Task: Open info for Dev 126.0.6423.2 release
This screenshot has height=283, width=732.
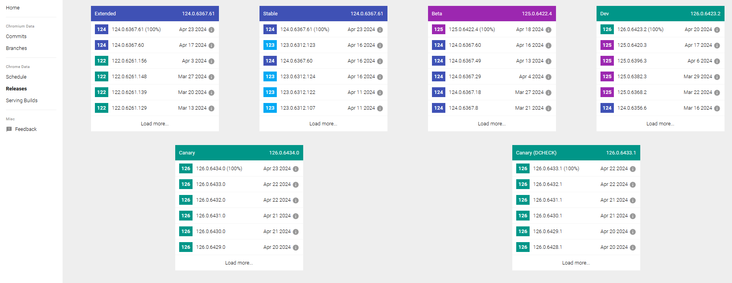Action: click(717, 30)
